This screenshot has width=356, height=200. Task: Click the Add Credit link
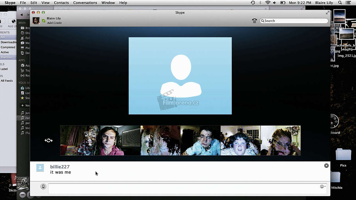54,23
